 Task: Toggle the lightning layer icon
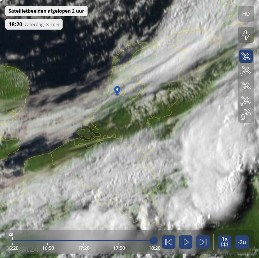pos(246,35)
